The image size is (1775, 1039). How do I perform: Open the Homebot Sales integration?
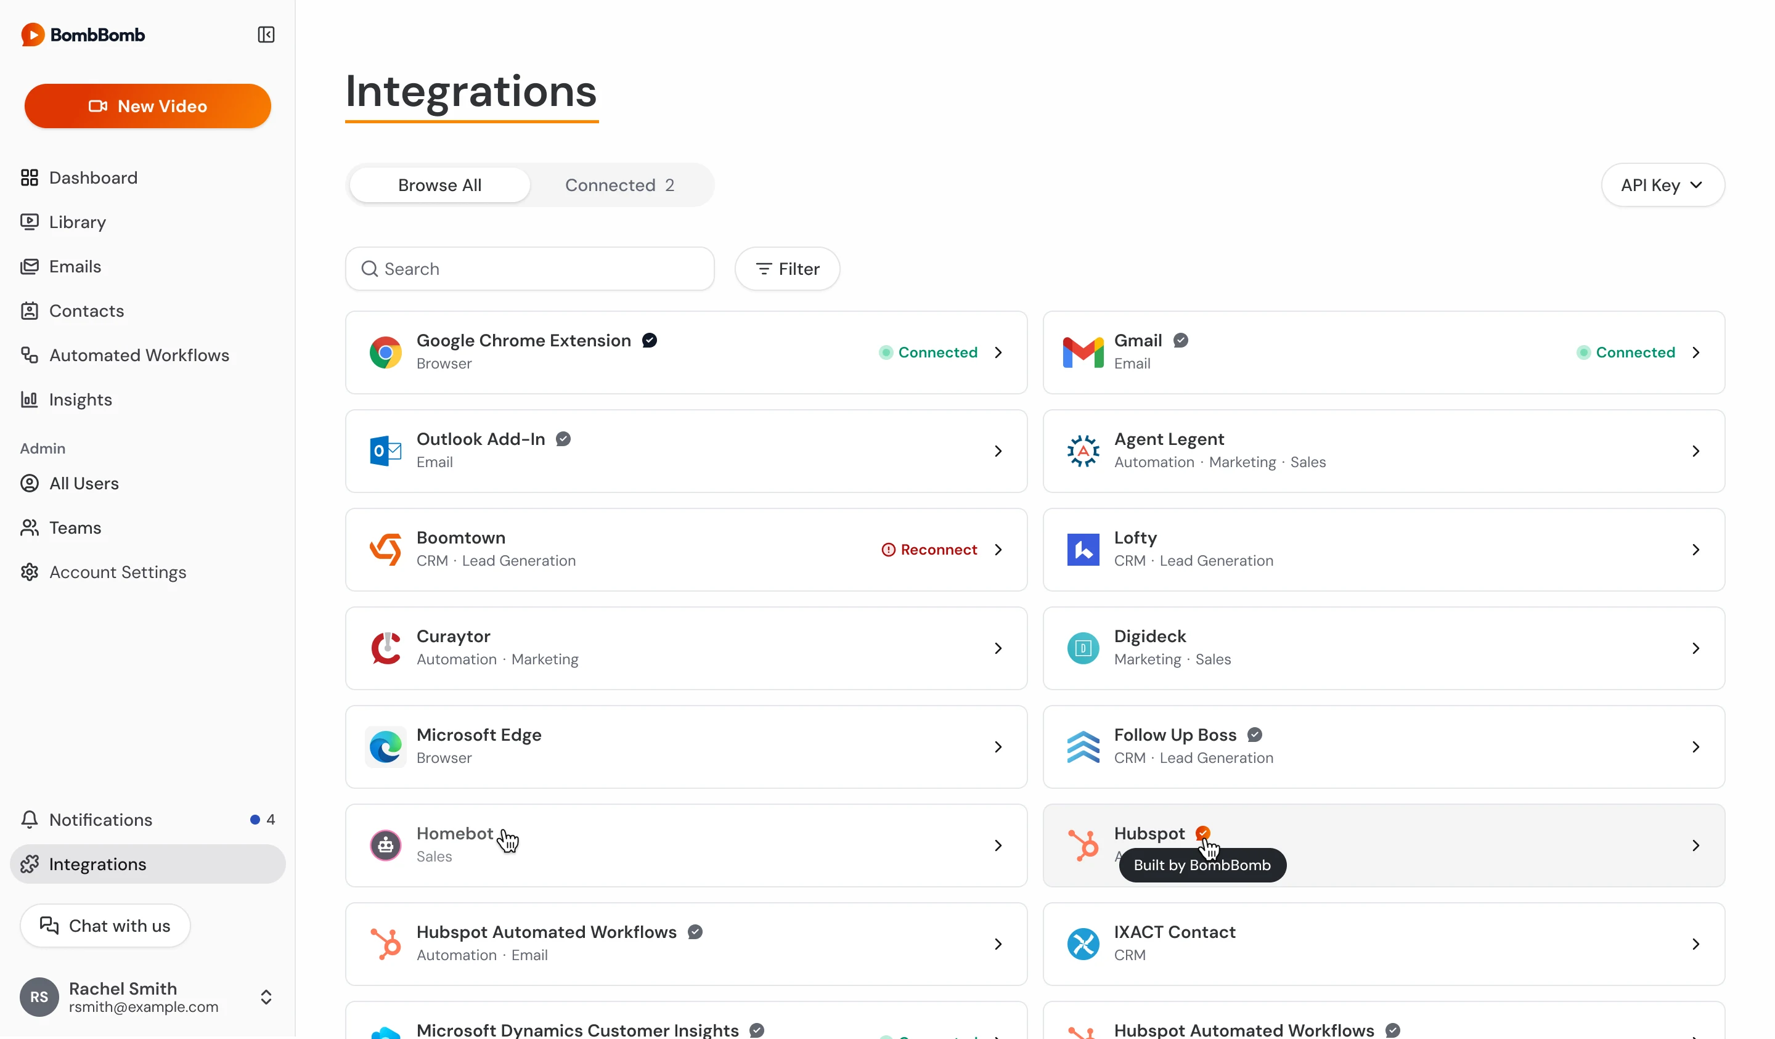point(686,845)
